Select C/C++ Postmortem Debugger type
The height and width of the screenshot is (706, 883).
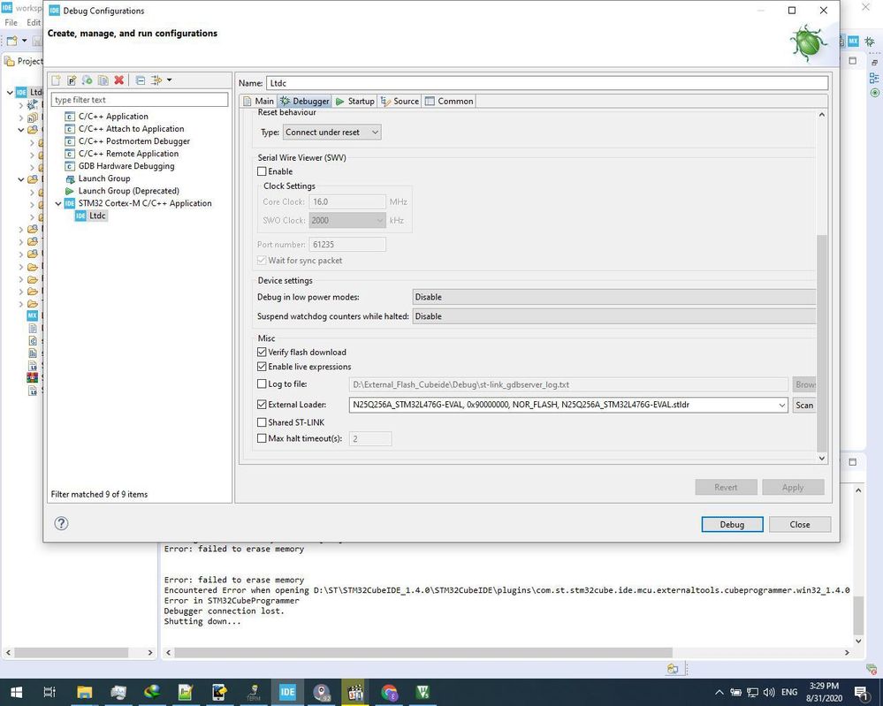[134, 141]
